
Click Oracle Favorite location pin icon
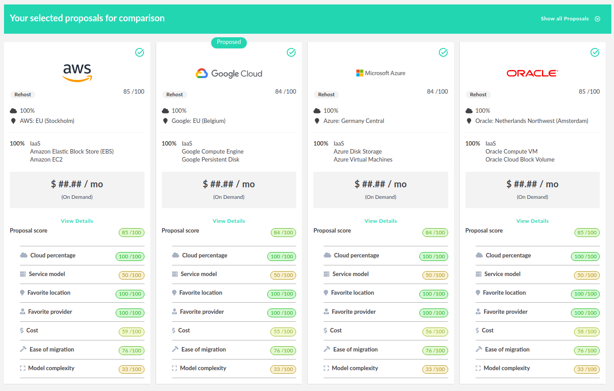[478, 293]
